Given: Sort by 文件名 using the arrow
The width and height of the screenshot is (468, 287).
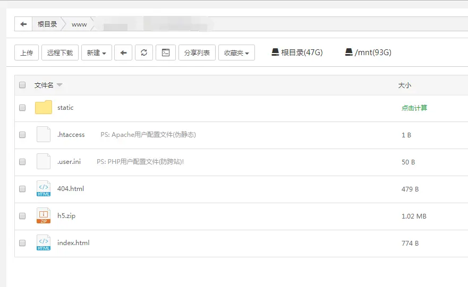Looking at the screenshot, I should pos(59,85).
